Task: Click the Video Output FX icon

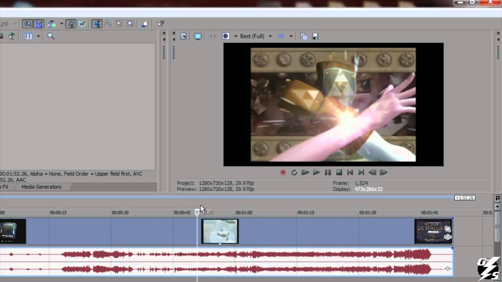Action: [x=213, y=36]
